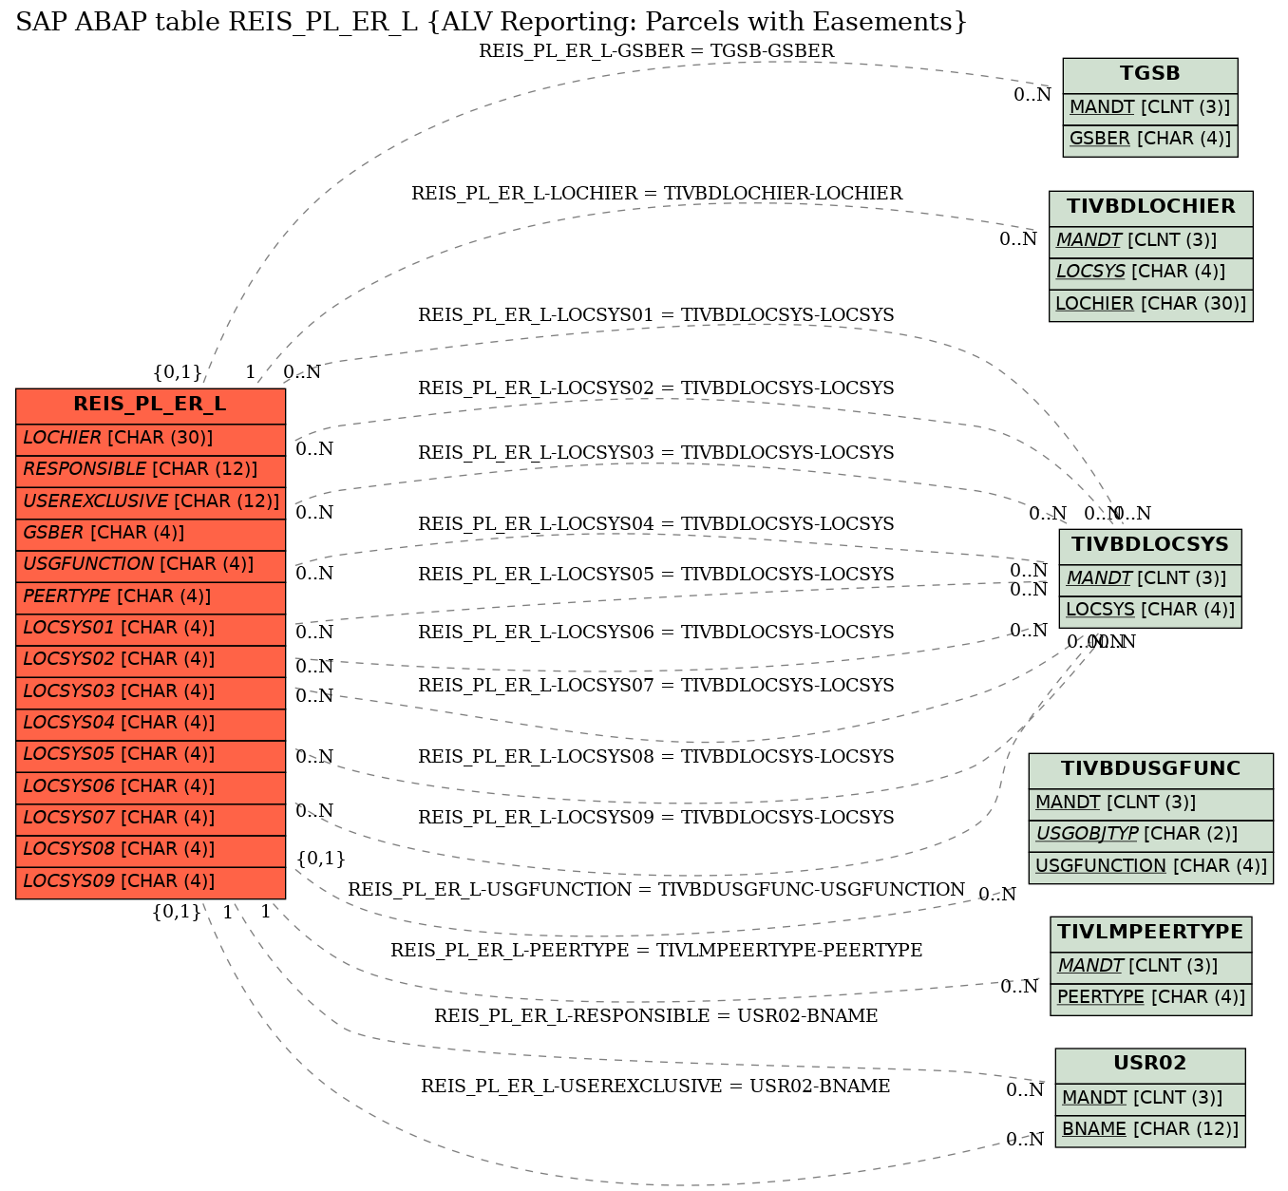
Task: Select the LOCSYS03 [CHAR (4)] field row
Action: (150, 692)
